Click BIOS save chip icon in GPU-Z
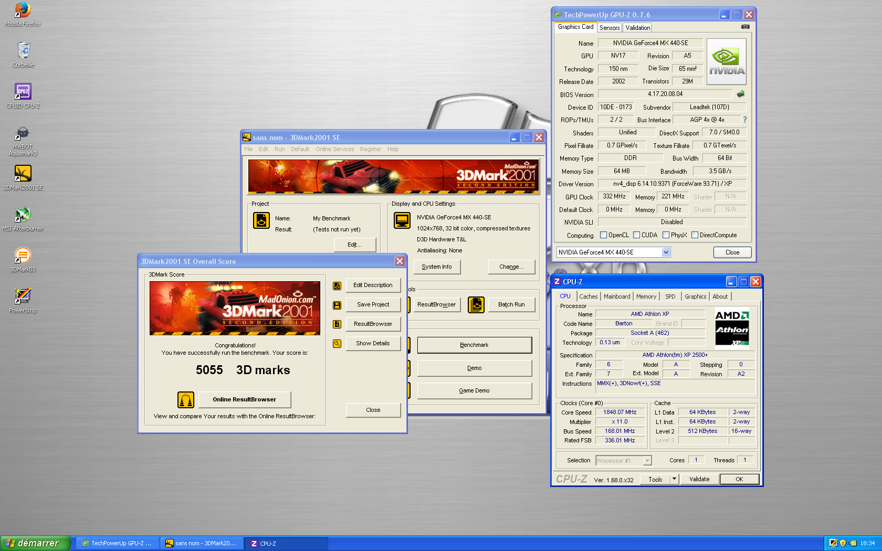The image size is (882, 551). (x=741, y=94)
